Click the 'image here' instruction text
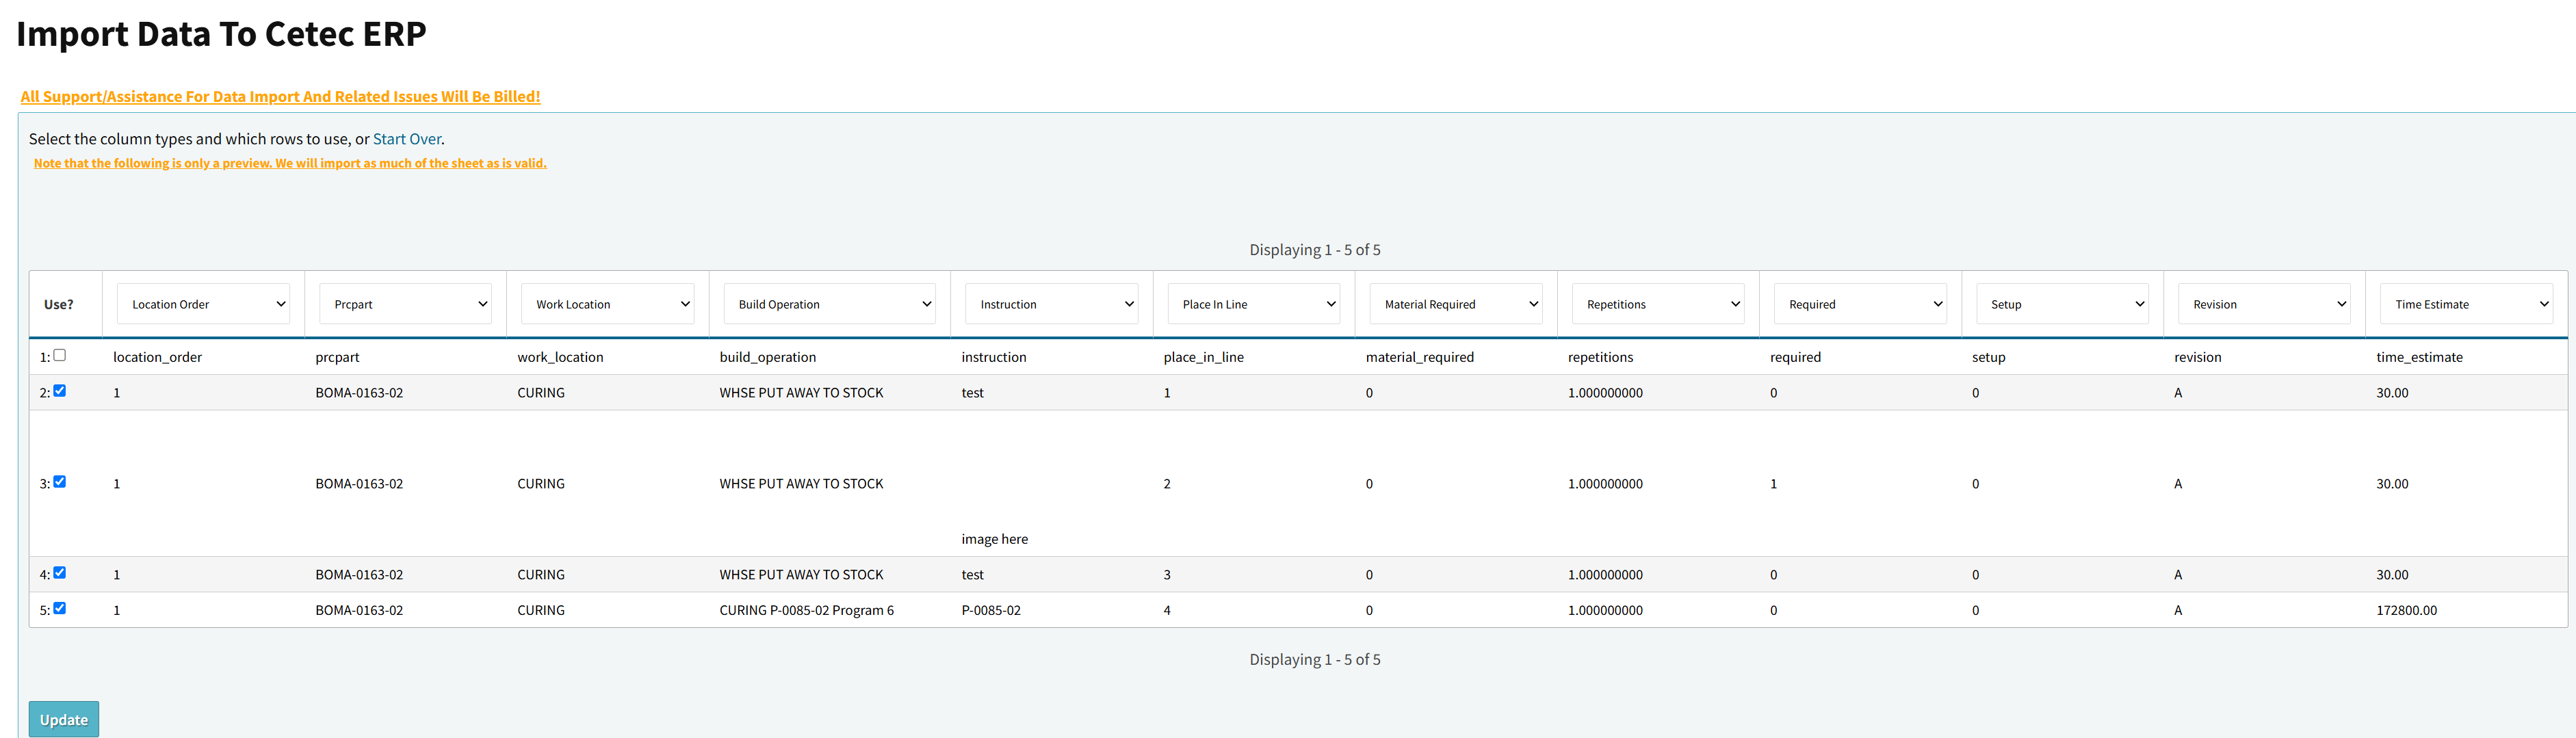This screenshot has height=738, width=2576. [994, 539]
